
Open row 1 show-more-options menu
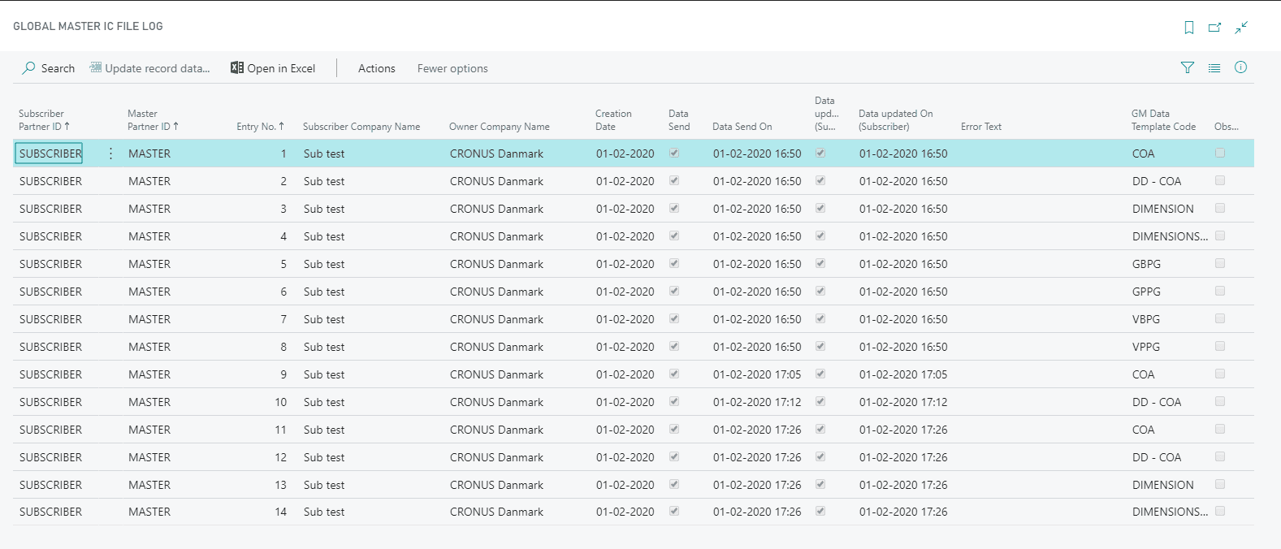point(110,153)
